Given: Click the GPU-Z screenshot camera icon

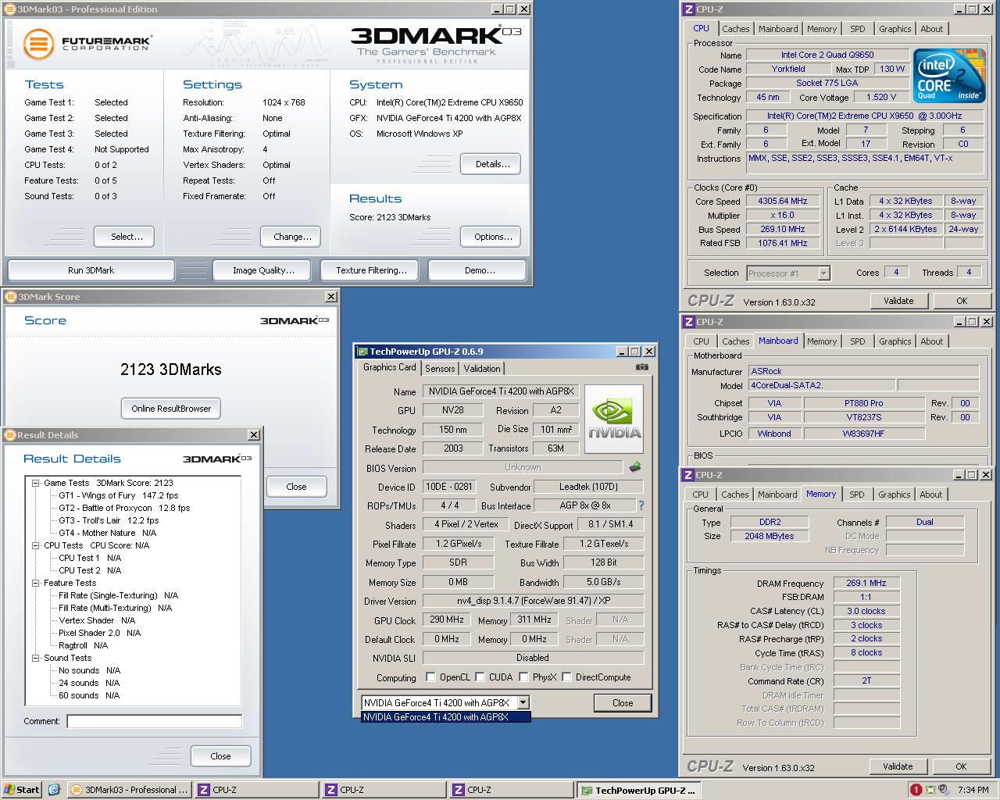Looking at the screenshot, I should (x=641, y=367).
